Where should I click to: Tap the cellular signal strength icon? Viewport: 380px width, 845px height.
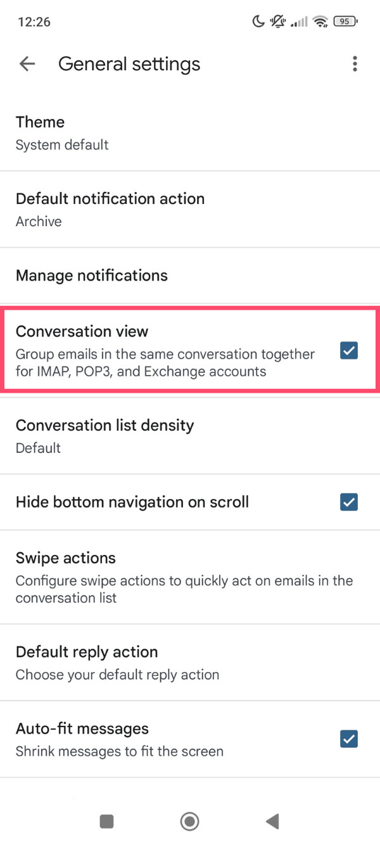(298, 21)
